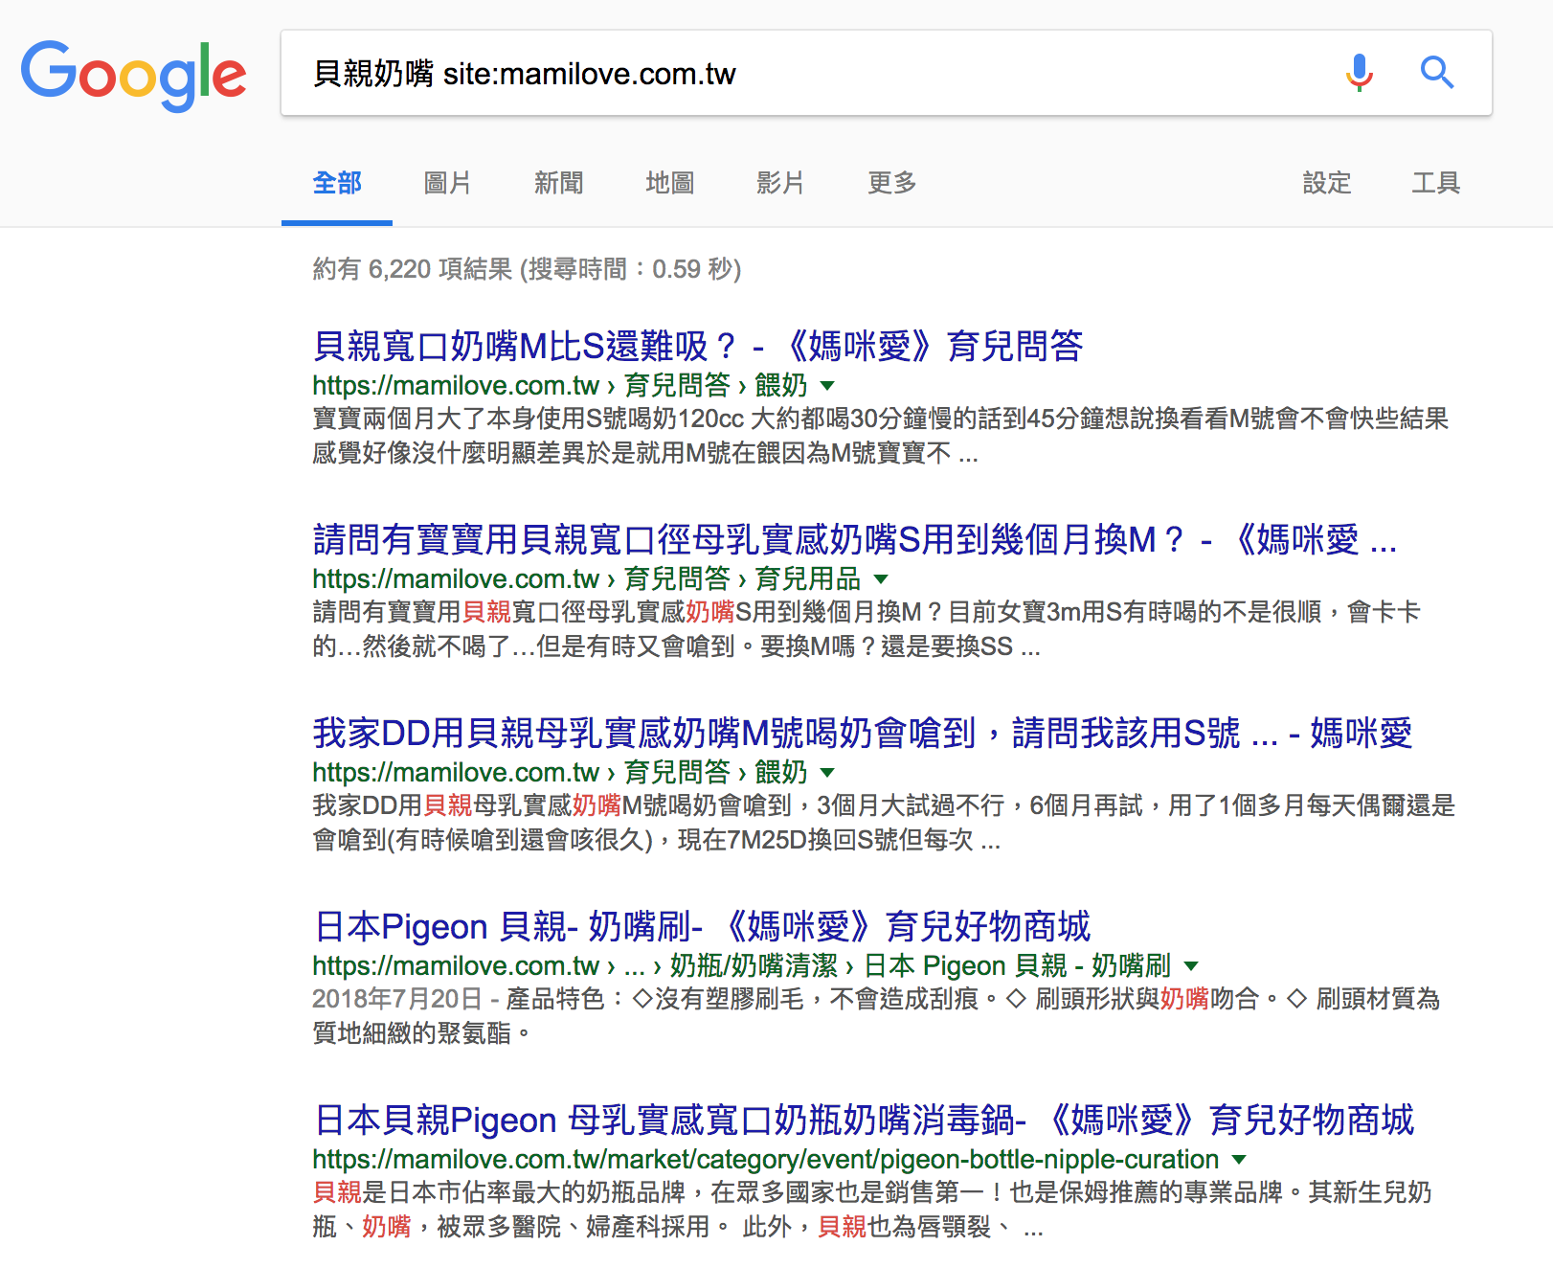This screenshot has width=1553, height=1268.
Task: Open result 請問有寶寶用貝親寬口徑母乳實感奶嘴S
Action: coord(854,539)
